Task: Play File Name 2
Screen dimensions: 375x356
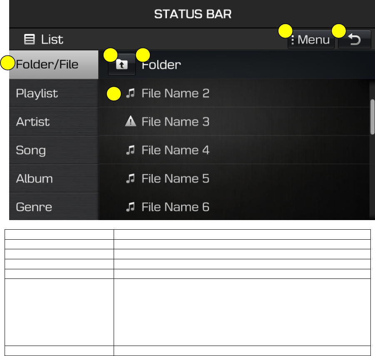Action: tap(175, 93)
